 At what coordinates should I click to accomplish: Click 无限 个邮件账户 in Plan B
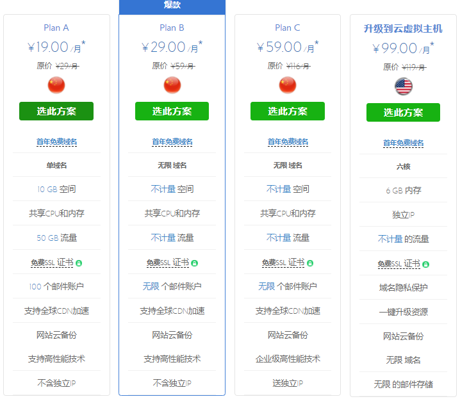click(x=172, y=286)
